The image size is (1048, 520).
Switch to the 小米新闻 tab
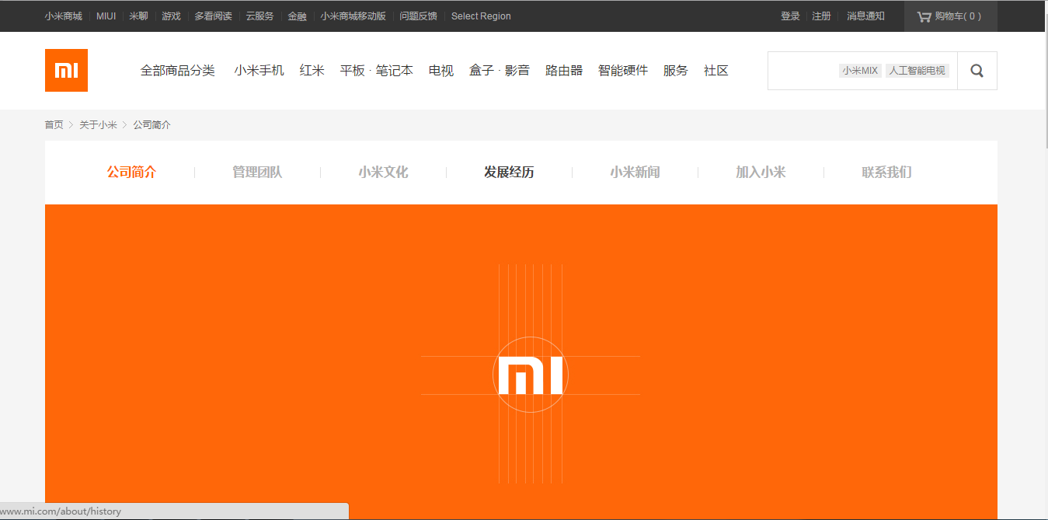click(x=635, y=173)
